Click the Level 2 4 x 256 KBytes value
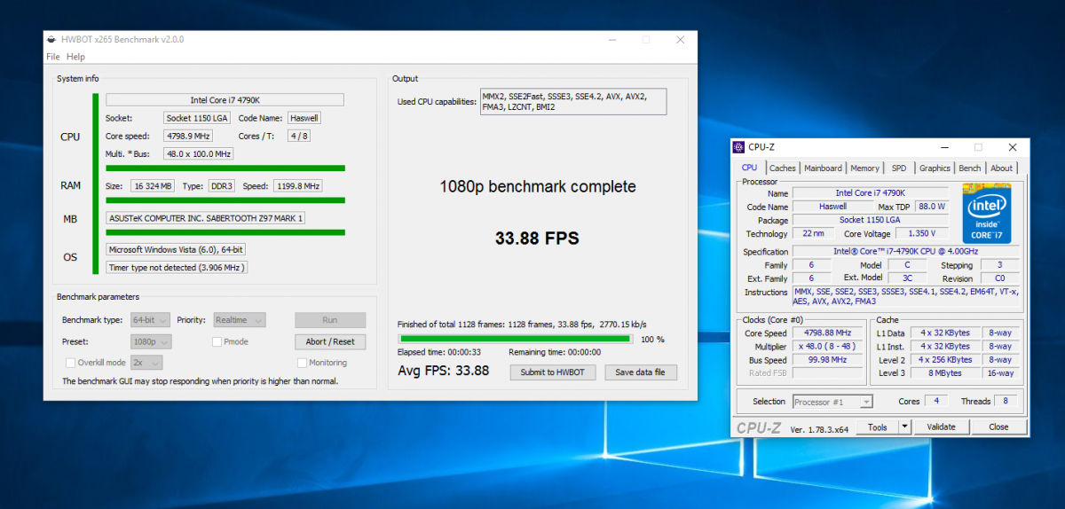This screenshot has width=1065, height=509. (944, 360)
